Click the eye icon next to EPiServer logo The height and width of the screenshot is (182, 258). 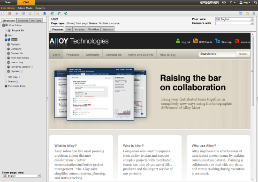224,2
